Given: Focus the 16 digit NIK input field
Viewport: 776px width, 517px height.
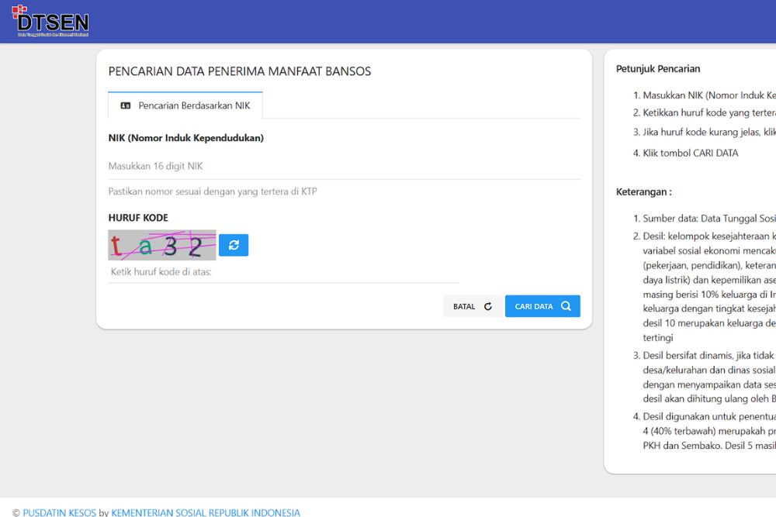Looking at the screenshot, I should coord(344,166).
